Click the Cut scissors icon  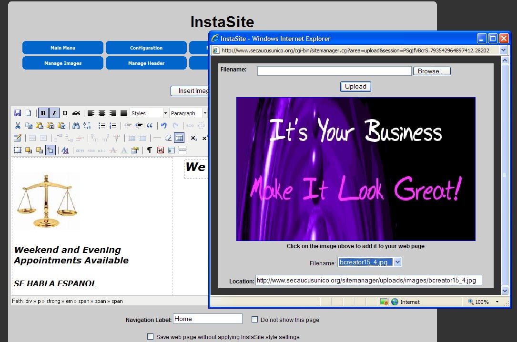click(x=18, y=126)
